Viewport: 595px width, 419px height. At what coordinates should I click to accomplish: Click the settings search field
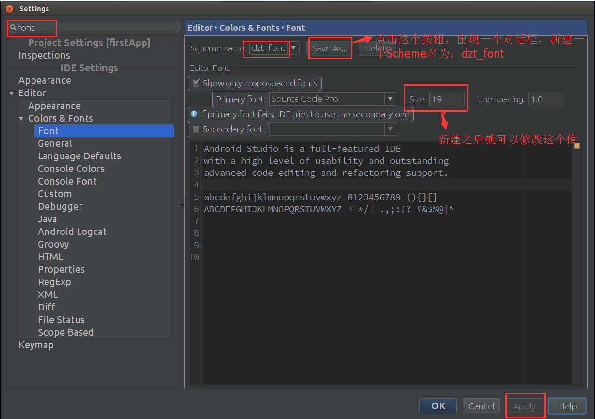pos(94,28)
